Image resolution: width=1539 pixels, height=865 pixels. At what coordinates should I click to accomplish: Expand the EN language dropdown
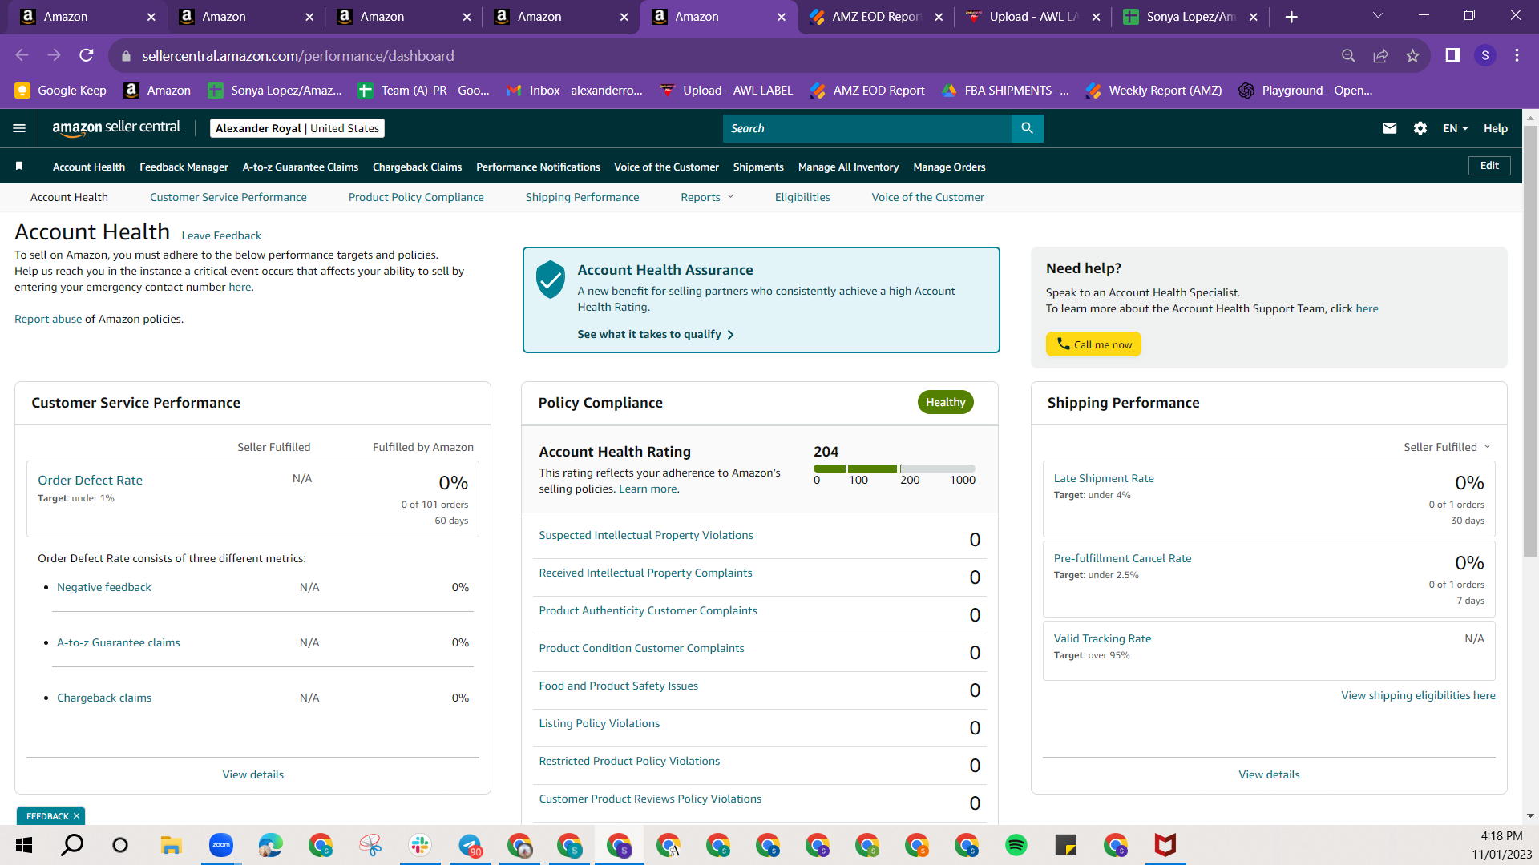click(1455, 128)
